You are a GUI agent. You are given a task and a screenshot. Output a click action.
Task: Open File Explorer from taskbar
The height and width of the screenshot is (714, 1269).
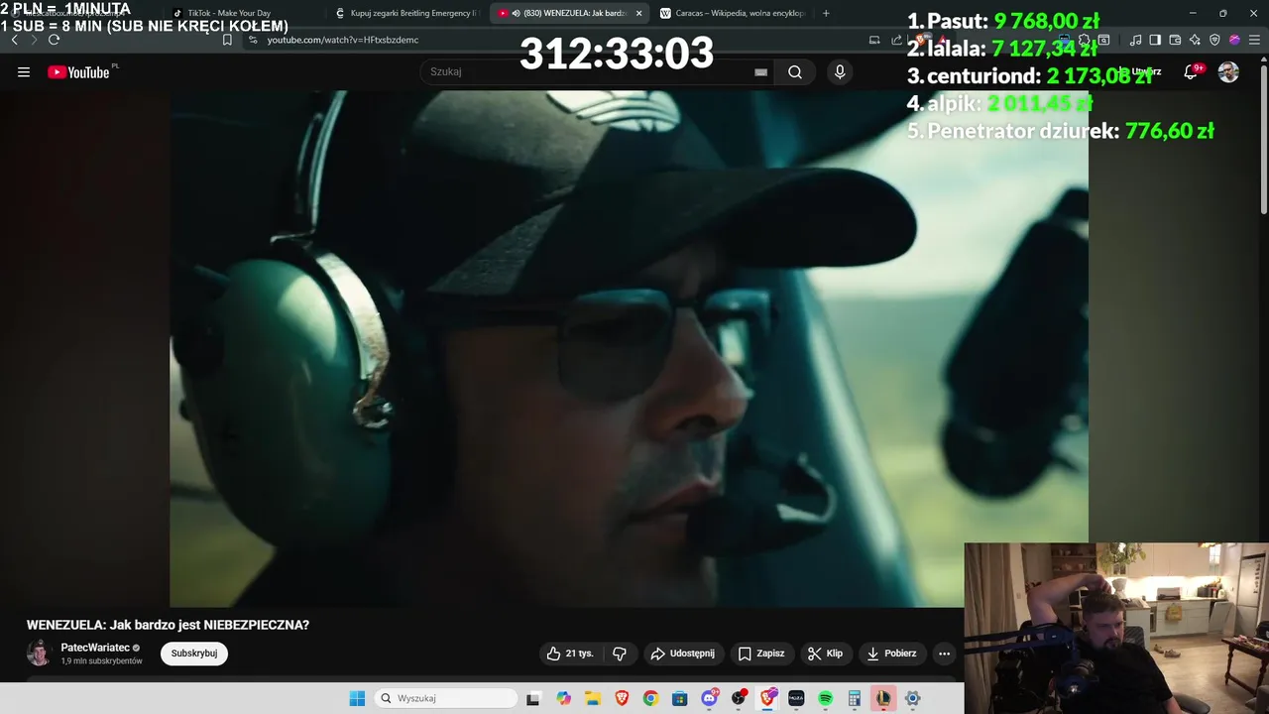click(x=593, y=698)
